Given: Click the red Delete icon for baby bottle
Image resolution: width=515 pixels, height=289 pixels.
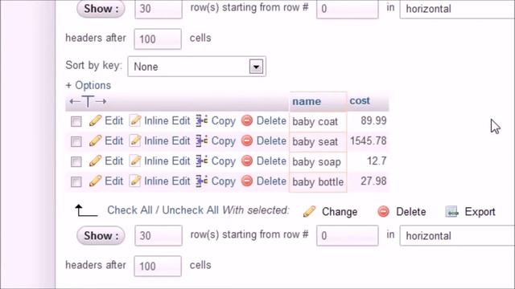Looking at the screenshot, I should (247, 181).
